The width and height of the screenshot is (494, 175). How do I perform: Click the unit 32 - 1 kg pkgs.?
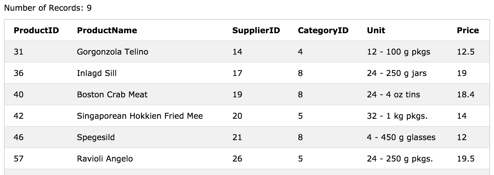[397, 116]
